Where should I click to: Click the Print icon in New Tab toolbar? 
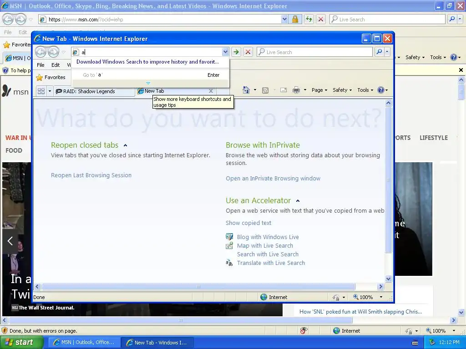pyautogui.click(x=296, y=90)
